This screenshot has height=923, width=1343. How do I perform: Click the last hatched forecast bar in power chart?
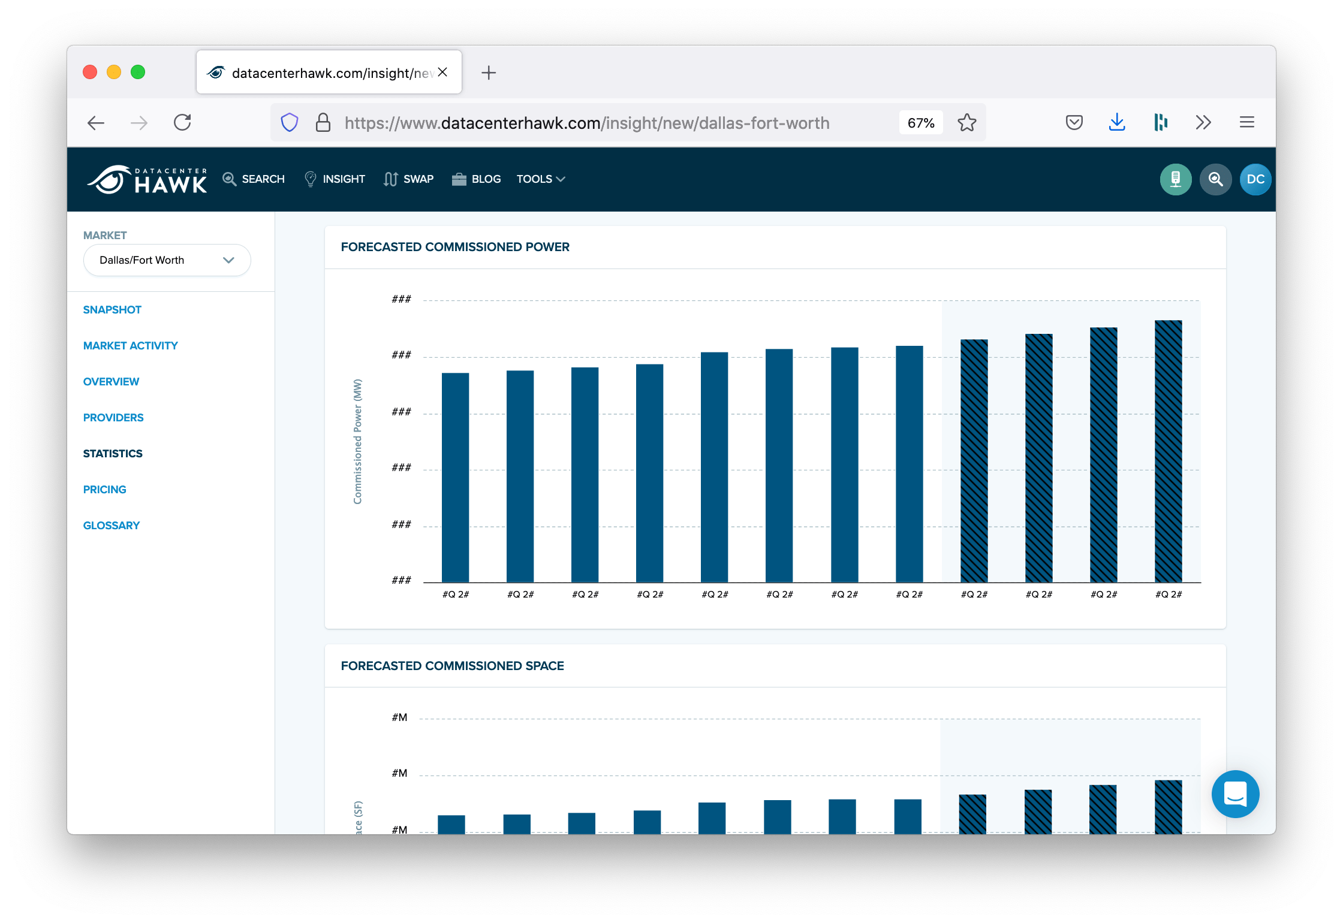click(1168, 451)
